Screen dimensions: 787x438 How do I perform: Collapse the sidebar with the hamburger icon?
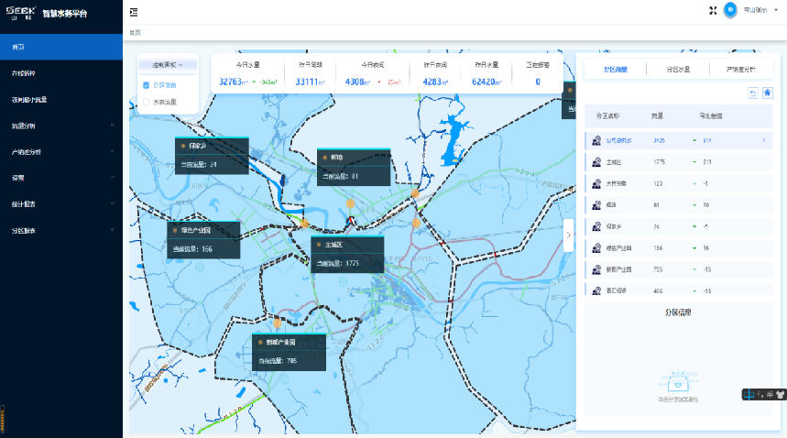[x=134, y=12]
